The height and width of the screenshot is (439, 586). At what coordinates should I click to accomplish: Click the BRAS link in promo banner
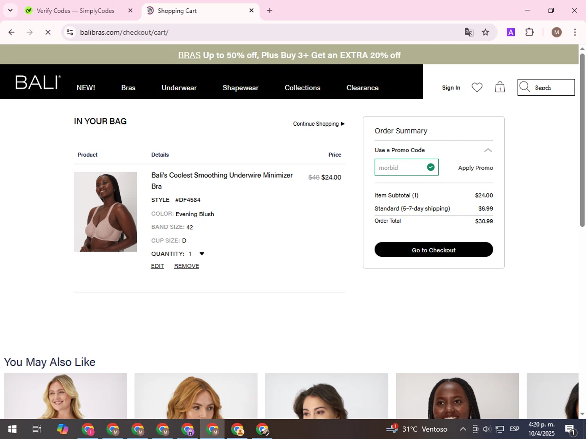189,55
